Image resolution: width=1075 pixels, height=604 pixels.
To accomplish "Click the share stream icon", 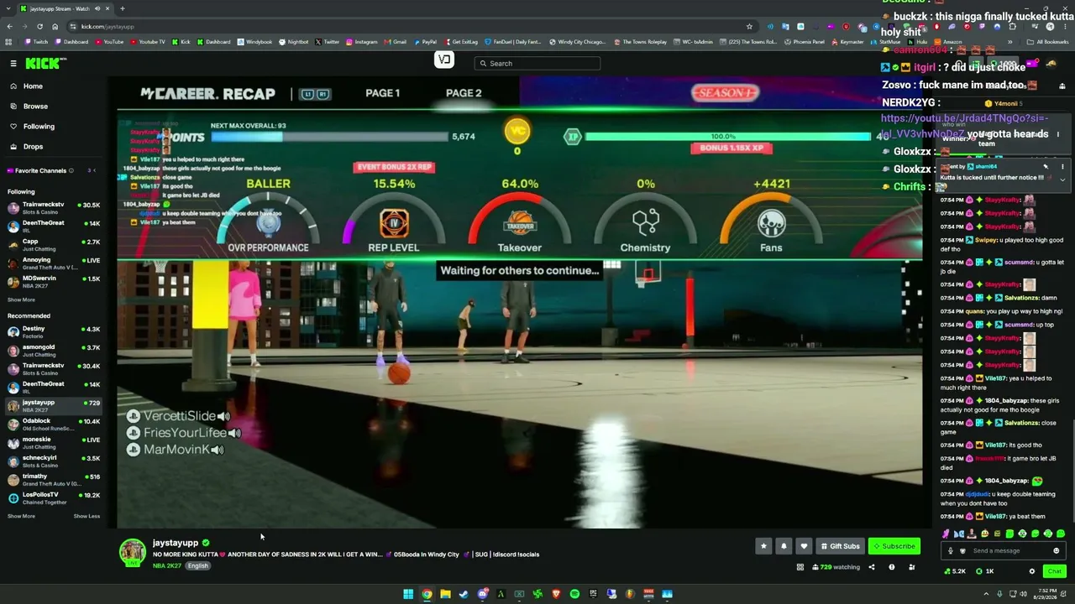I will click(x=871, y=568).
